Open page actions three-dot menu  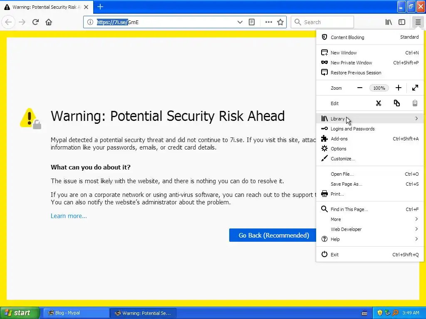coord(268,22)
